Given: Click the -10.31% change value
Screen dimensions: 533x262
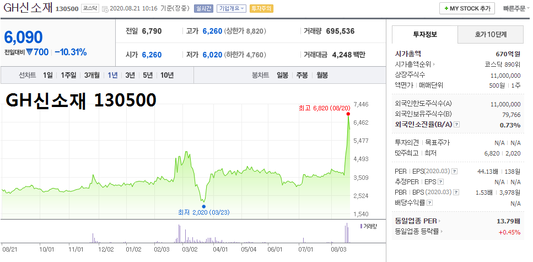Looking at the screenshot, I should [x=71, y=52].
